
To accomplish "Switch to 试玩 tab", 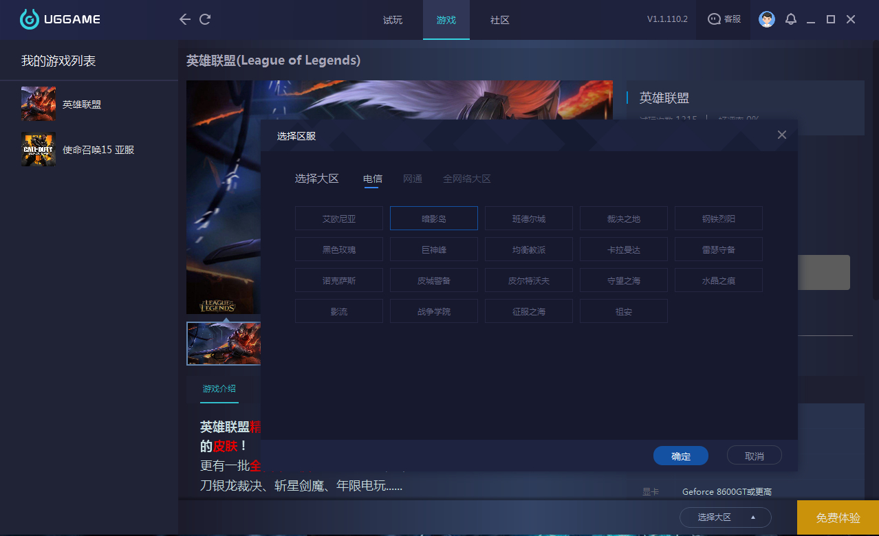I will [393, 20].
